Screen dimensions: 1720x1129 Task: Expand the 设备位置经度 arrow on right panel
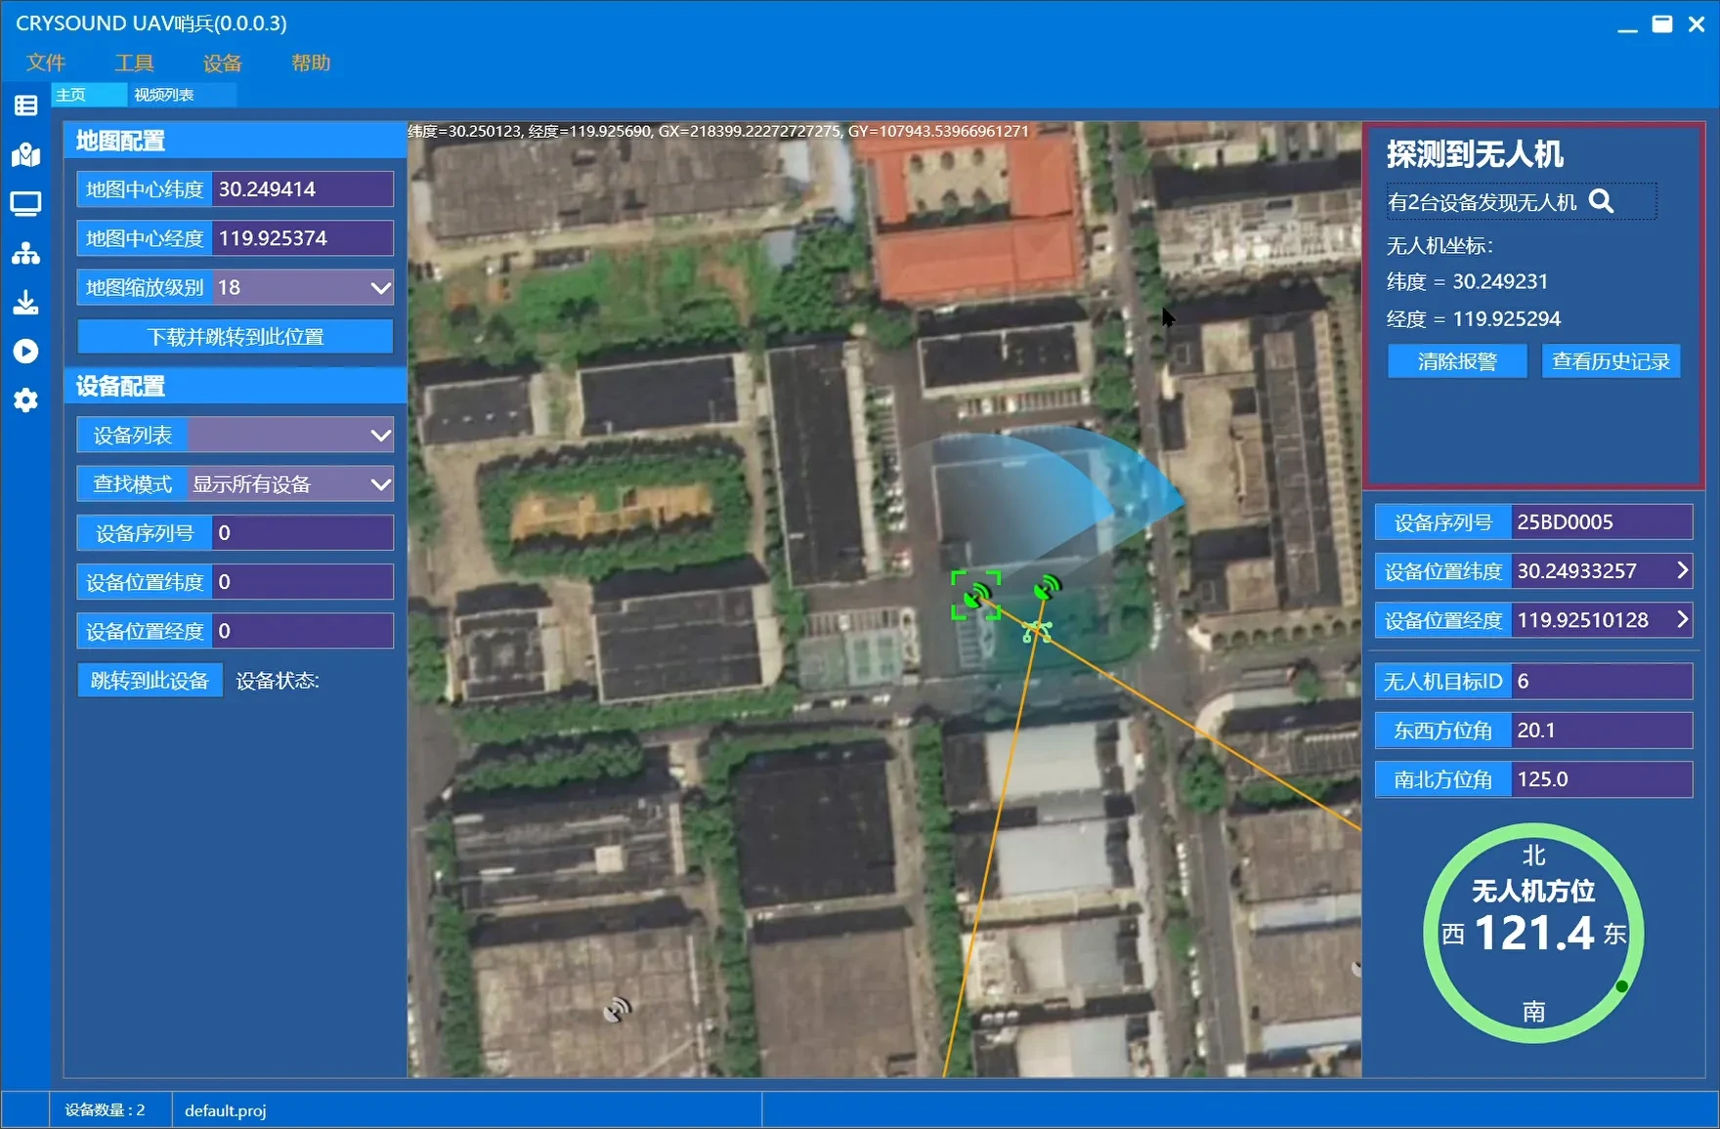click(1682, 619)
